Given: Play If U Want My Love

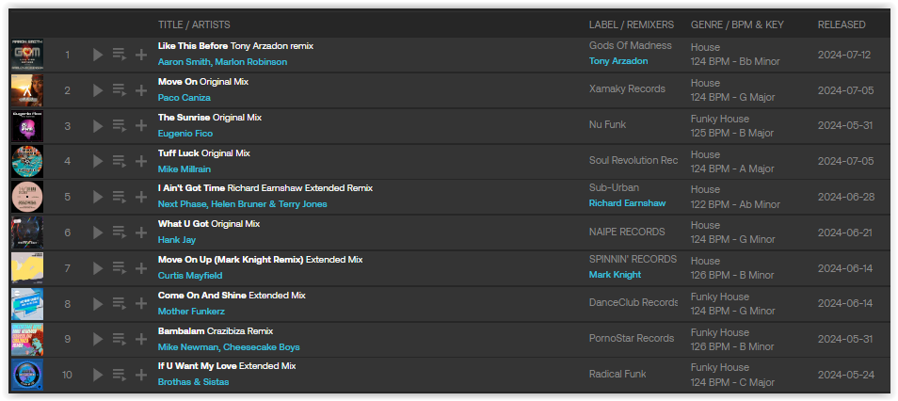Looking at the screenshot, I should [98, 375].
